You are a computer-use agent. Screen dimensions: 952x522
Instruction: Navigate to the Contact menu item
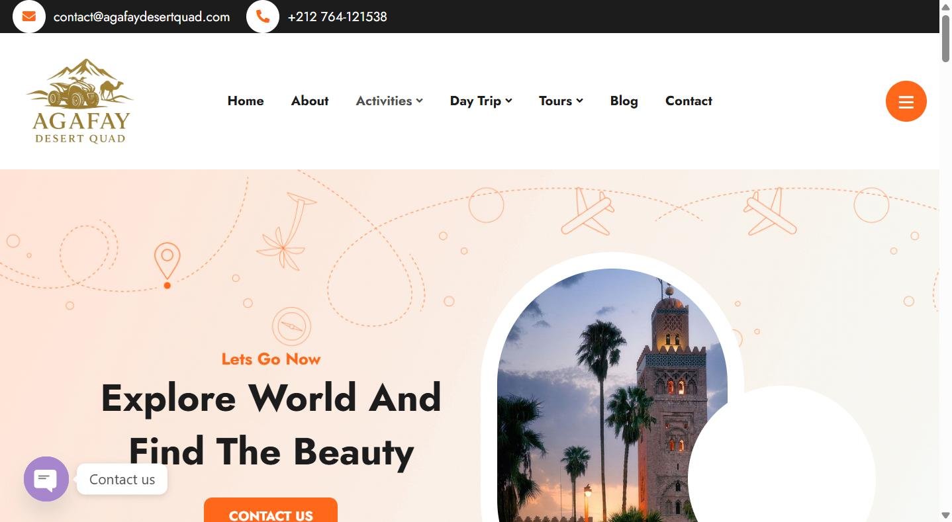(689, 101)
